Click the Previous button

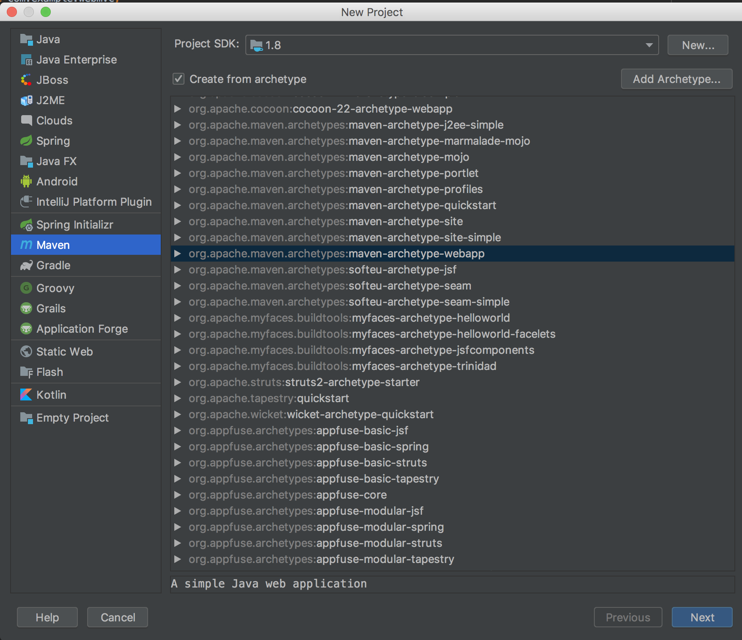pyautogui.click(x=628, y=617)
